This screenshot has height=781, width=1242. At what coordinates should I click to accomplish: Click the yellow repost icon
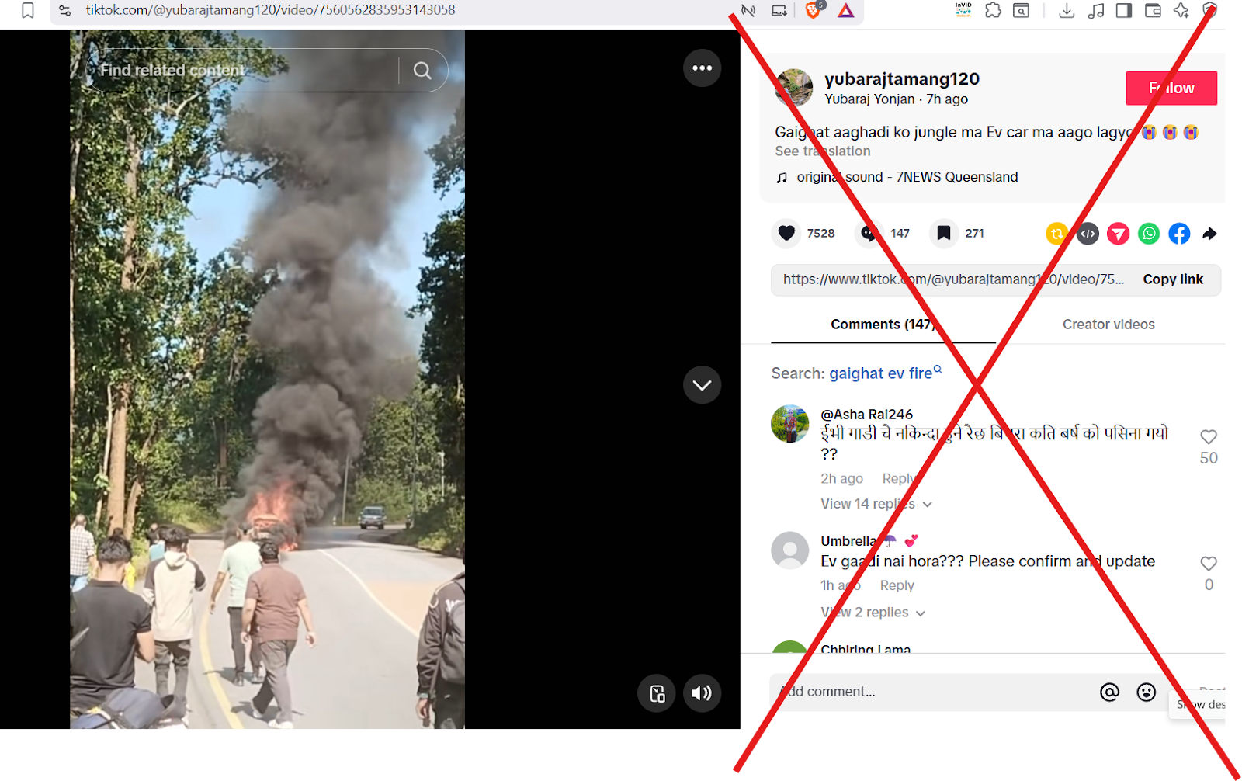click(x=1056, y=234)
